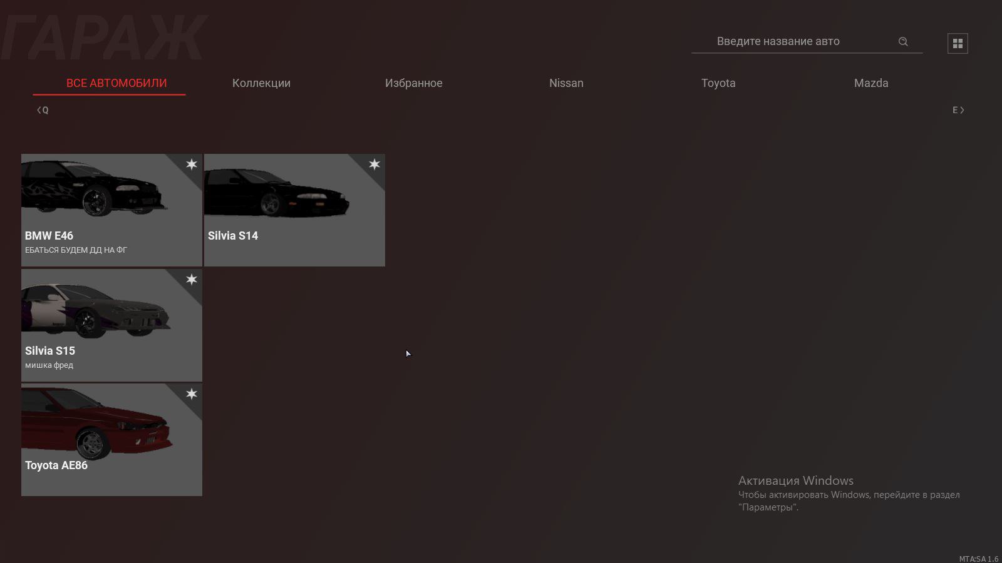1002x563 pixels.
Task: Go to next tabs with E arrow
Action: pos(958,110)
